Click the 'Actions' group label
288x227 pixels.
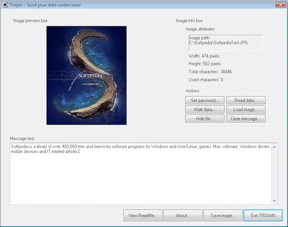point(192,91)
